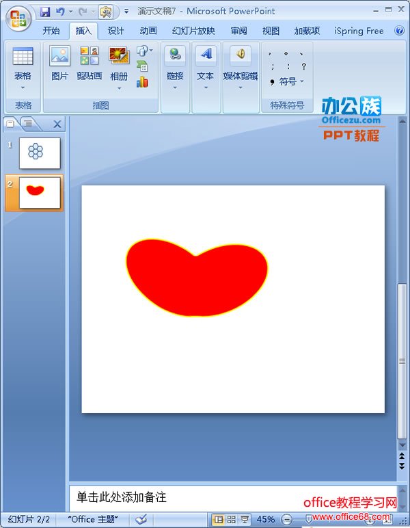Screen dimensions: 410x528
Task: Click the 45% zoom level
Action: click(266, 519)
